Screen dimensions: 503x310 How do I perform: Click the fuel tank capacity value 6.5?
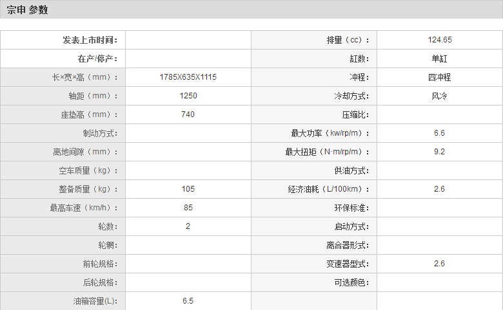(x=188, y=301)
